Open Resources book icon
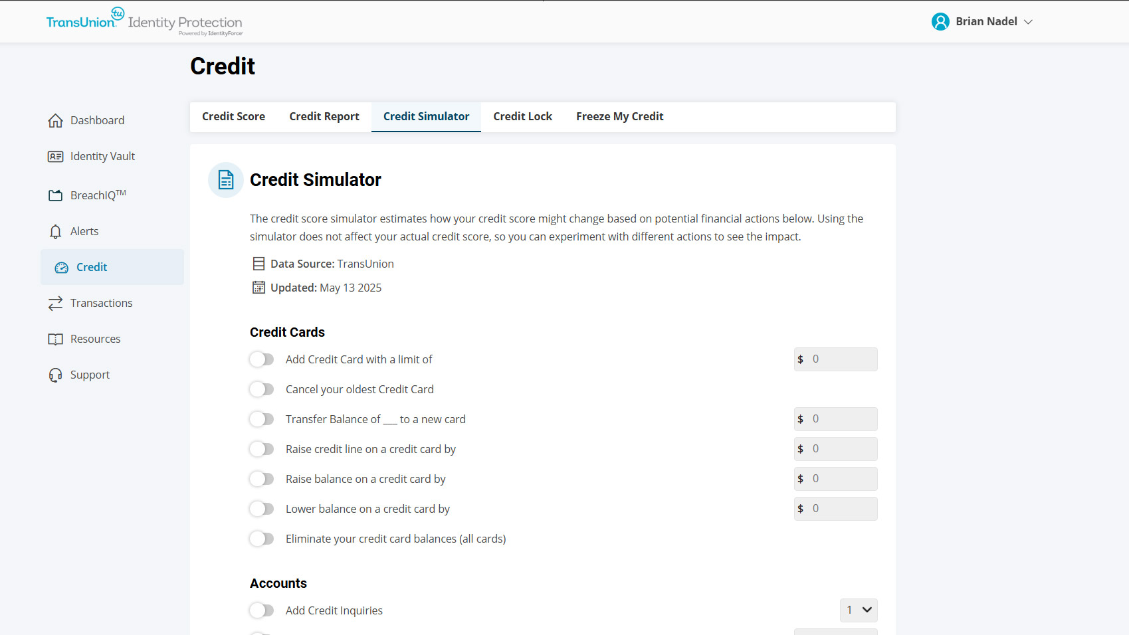This screenshot has width=1129, height=635. (55, 339)
